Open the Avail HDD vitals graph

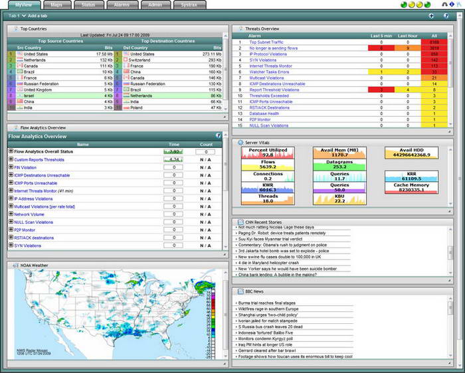411,153
